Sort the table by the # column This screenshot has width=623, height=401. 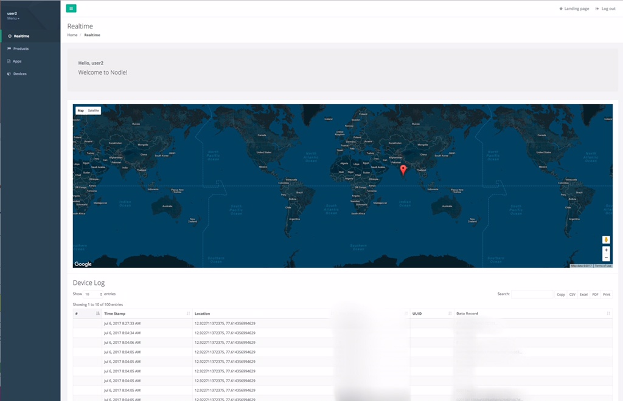tap(86, 314)
